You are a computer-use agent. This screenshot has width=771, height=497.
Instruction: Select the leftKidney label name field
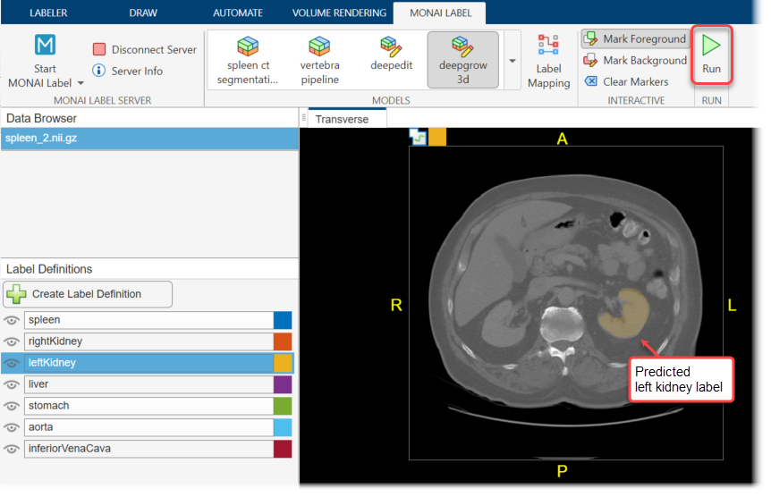(x=149, y=363)
